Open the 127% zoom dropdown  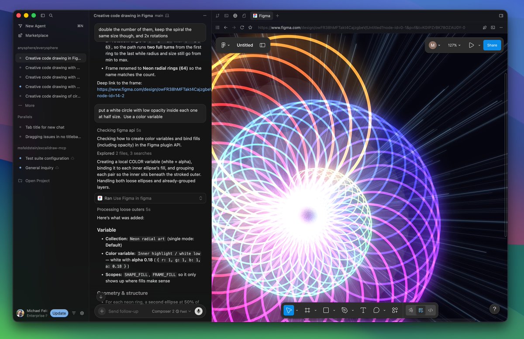454,45
